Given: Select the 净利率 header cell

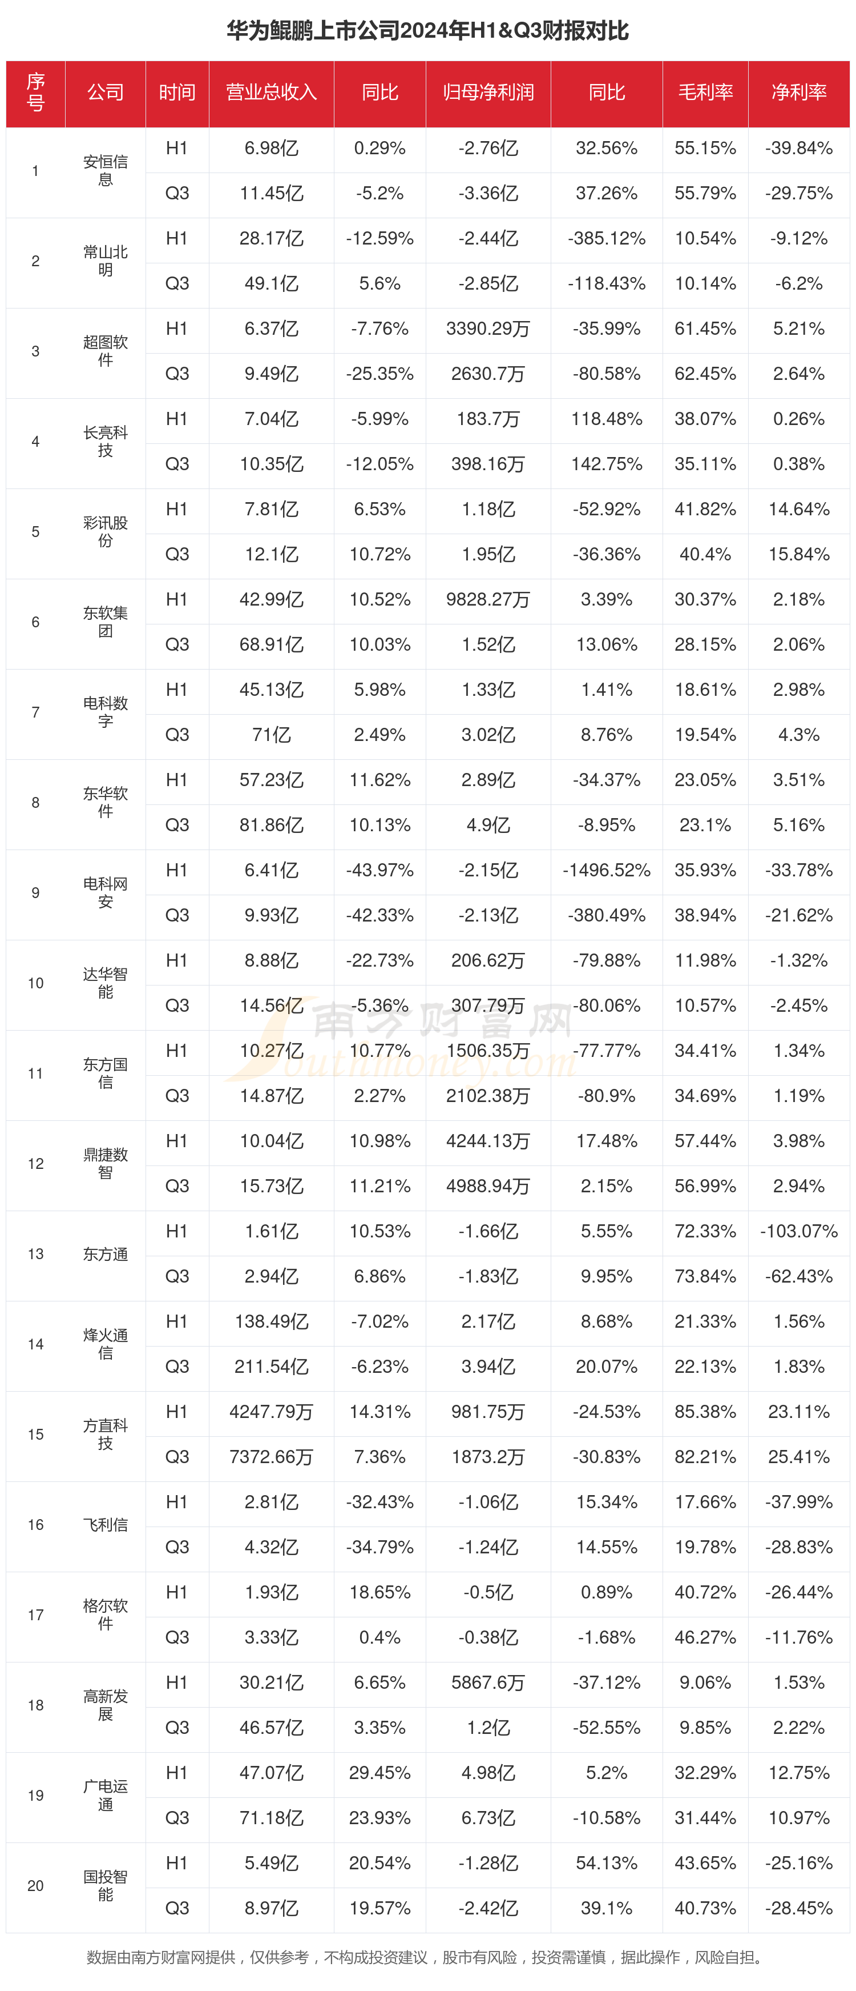Looking at the screenshot, I should pyautogui.click(x=798, y=93).
